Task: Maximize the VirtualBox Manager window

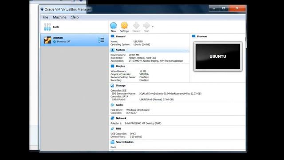Action: pyautogui.click(x=224, y=8)
